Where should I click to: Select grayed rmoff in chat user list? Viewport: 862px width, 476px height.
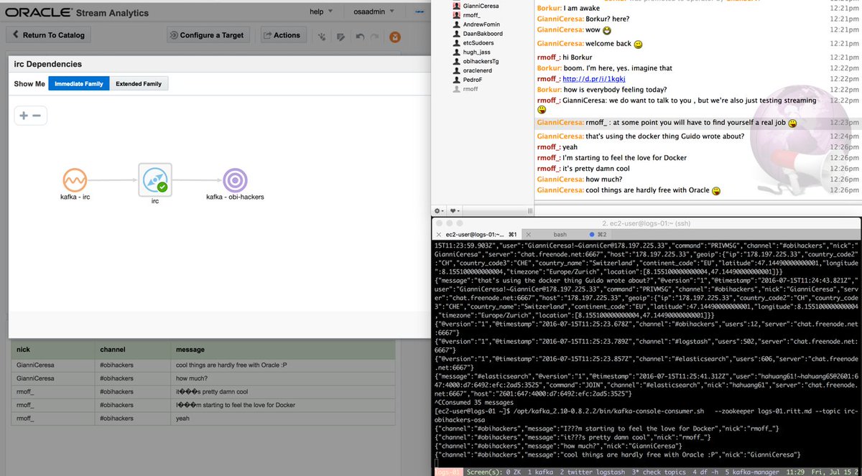coord(466,89)
